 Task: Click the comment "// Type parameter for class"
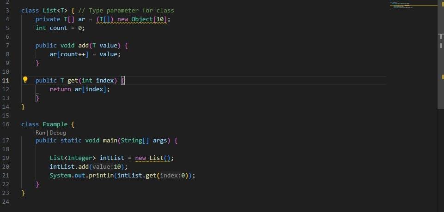[x=126, y=11]
